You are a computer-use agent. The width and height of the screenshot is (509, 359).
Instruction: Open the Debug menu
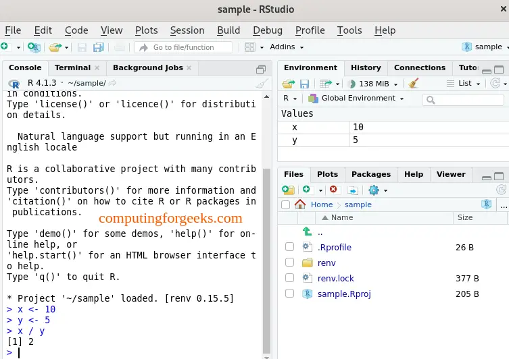[x=268, y=30]
